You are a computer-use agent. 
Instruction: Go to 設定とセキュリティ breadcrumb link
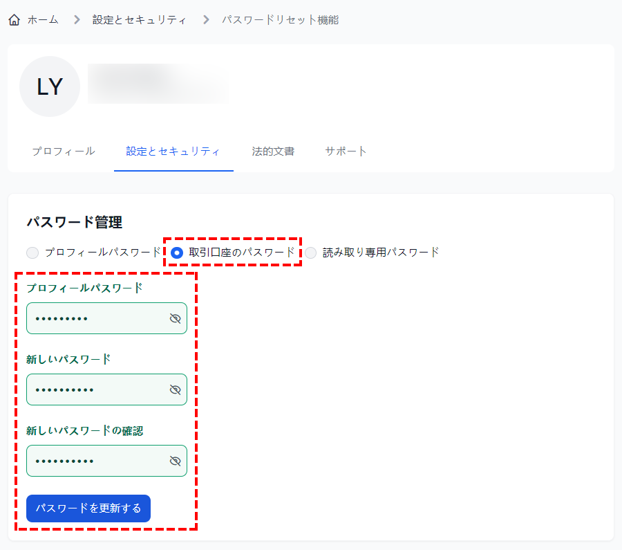click(x=139, y=20)
